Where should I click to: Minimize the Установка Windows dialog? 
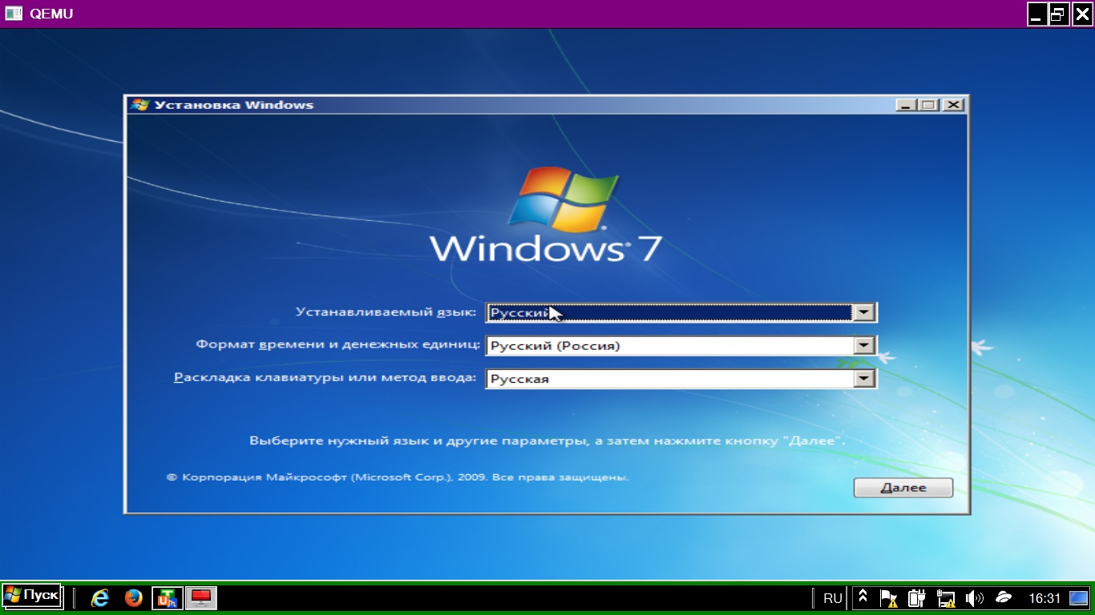point(907,105)
